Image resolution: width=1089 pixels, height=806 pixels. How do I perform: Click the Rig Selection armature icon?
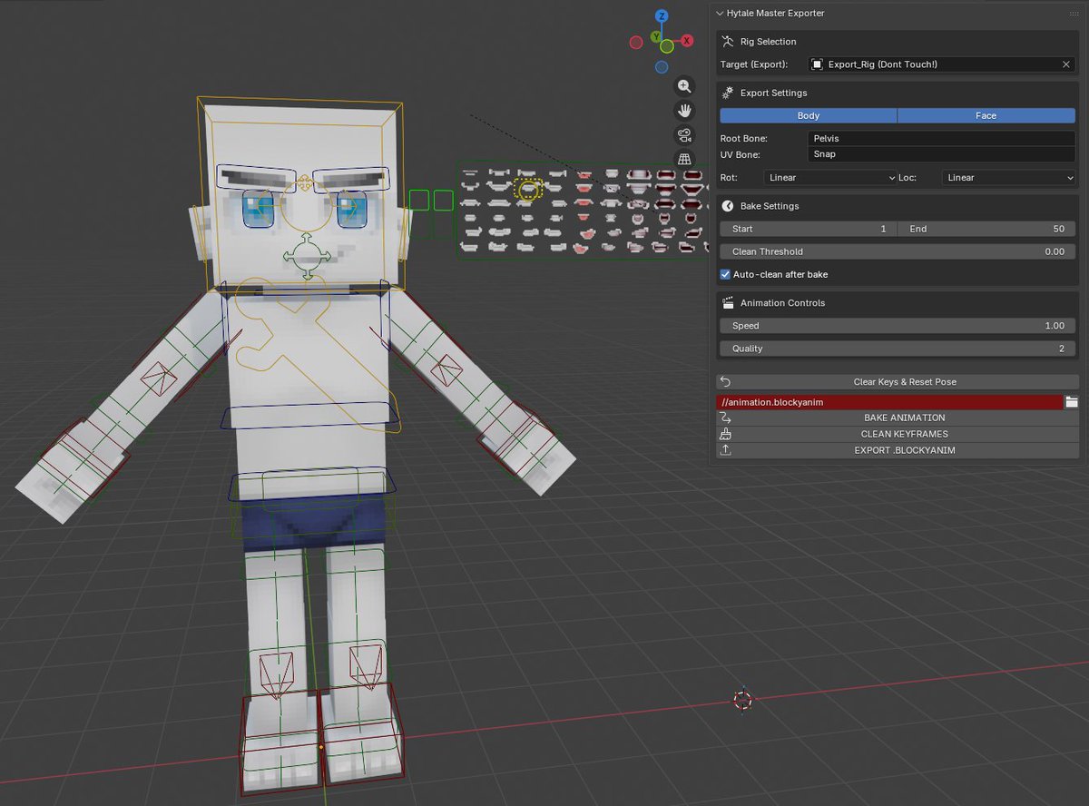tap(728, 42)
